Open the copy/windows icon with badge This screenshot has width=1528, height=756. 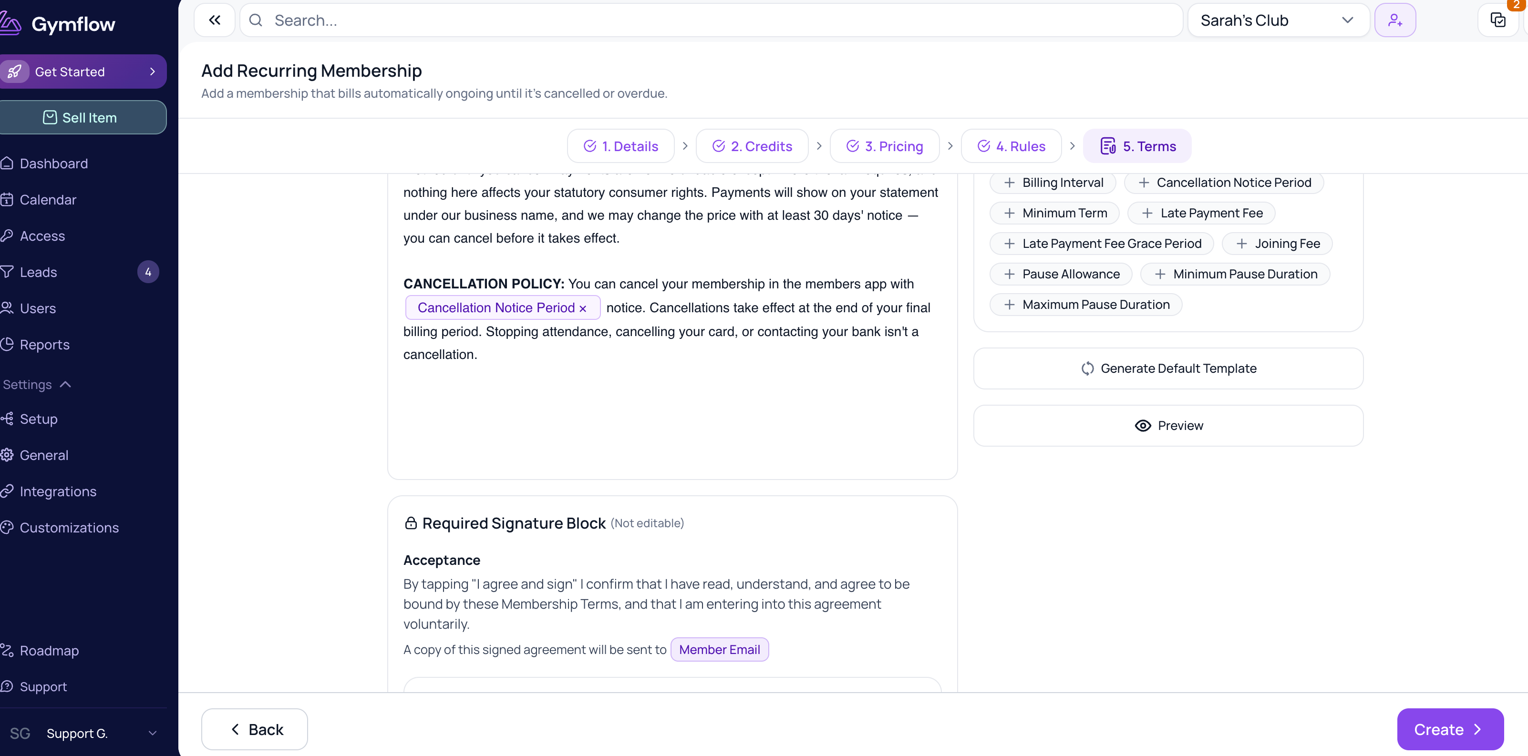pos(1498,20)
